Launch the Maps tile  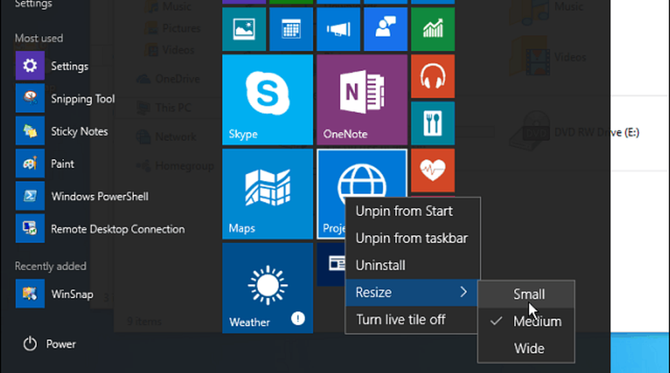[x=267, y=194]
